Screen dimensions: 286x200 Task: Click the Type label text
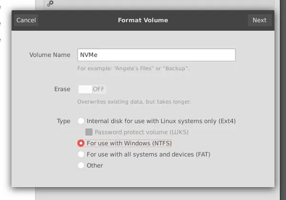pyautogui.click(x=63, y=121)
